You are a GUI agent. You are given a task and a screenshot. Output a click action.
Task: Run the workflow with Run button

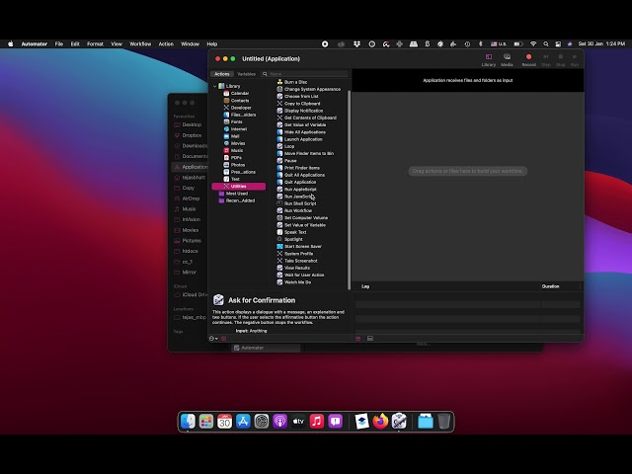coord(575,60)
